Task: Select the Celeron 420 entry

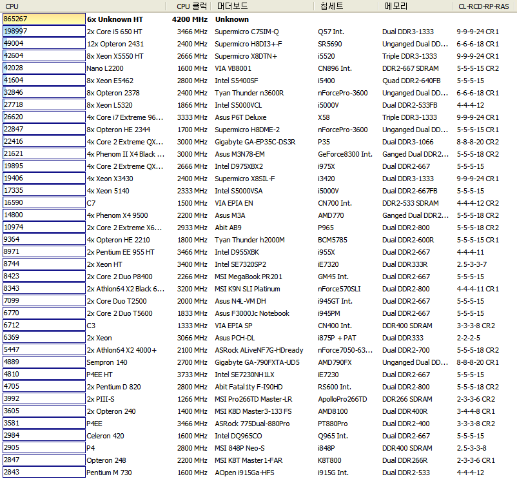Action: 105,436
